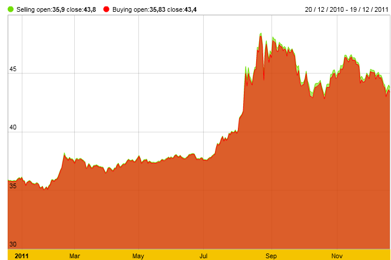Select the May label on the timeline
Screen dimensions: 391x260
[138, 256]
